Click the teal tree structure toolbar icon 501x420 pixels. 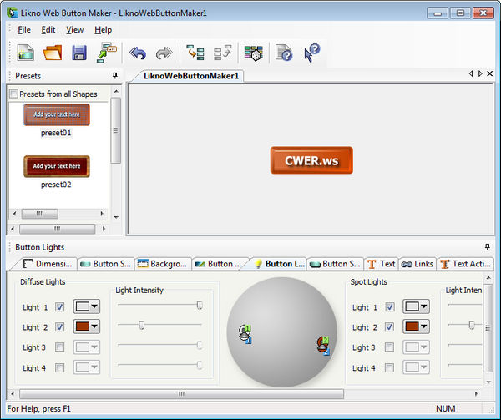pyautogui.click(x=195, y=53)
